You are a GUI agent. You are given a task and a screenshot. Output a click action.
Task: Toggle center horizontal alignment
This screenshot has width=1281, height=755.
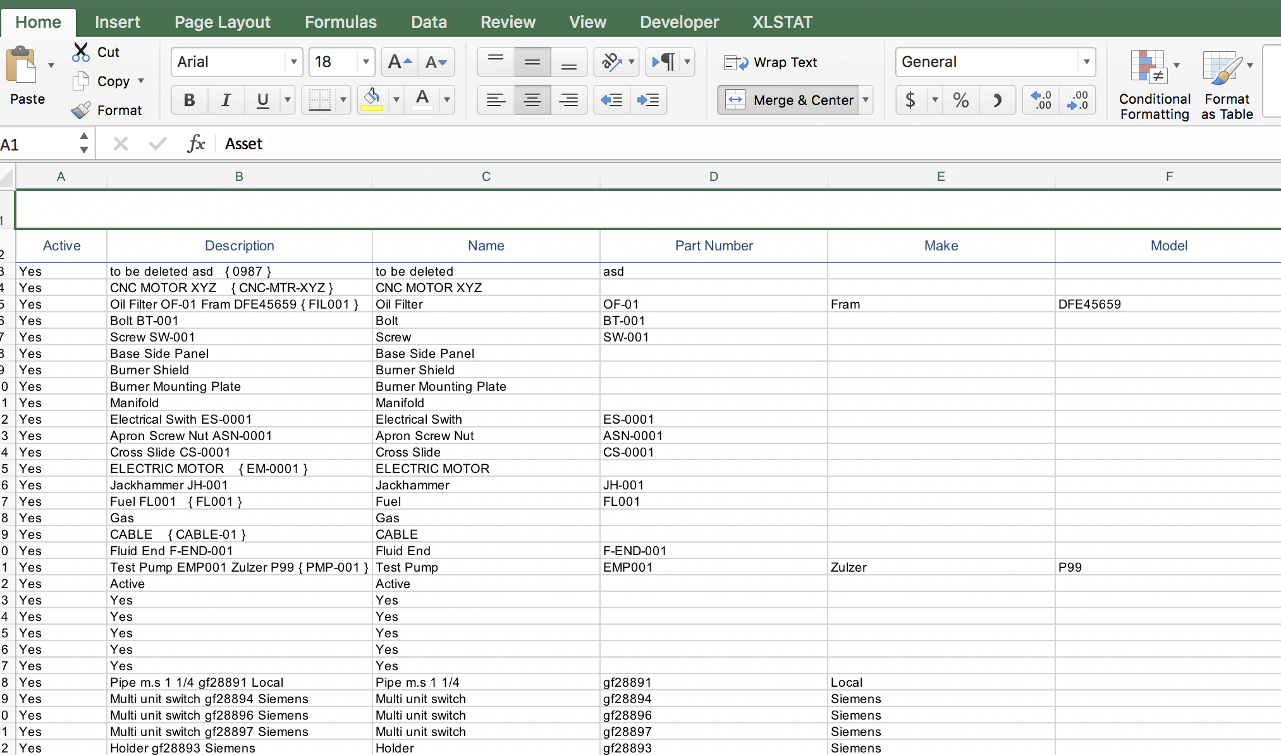coord(532,100)
